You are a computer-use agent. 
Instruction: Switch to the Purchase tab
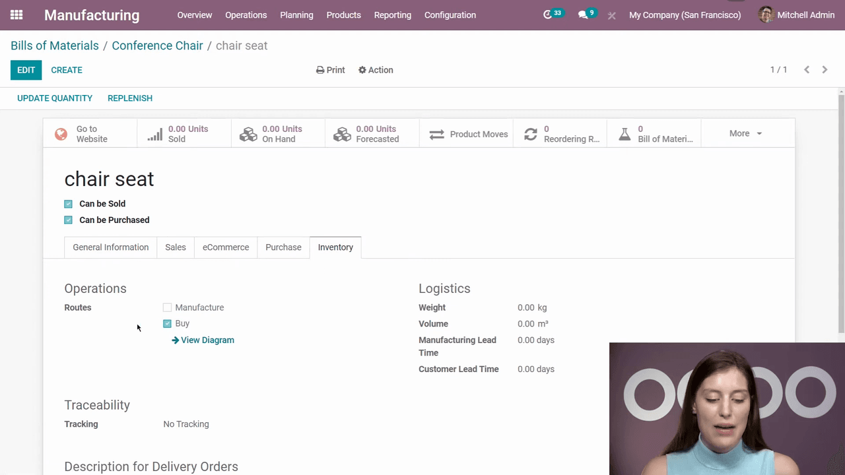tap(283, 247)
